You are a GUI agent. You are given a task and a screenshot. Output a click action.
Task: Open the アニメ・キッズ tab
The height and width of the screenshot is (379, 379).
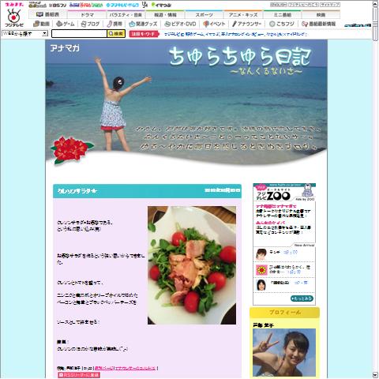(243, 14)
